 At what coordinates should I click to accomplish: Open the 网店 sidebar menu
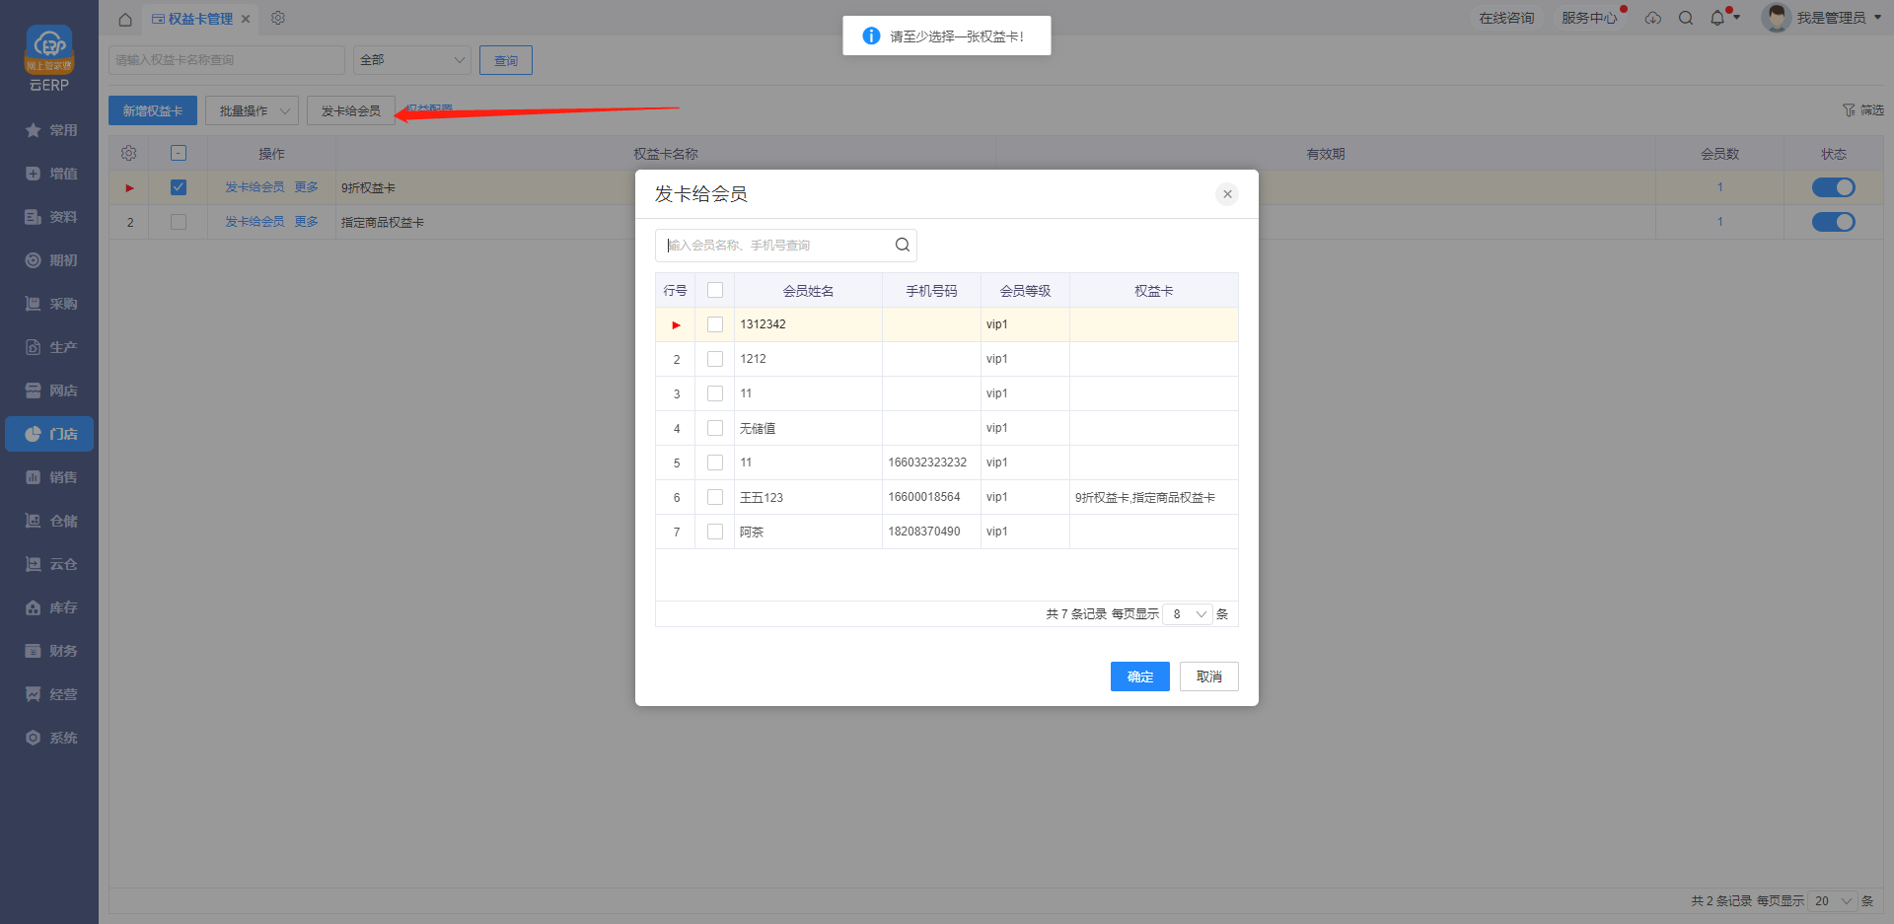click(49, 391)
